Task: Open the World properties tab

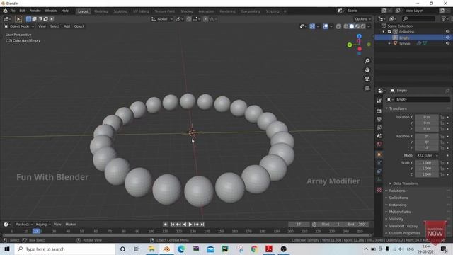Action: (379, 144)
